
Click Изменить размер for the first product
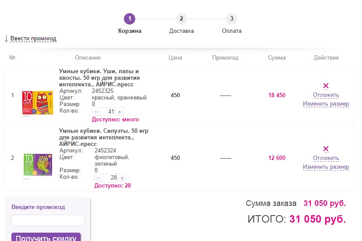point(326,104)
